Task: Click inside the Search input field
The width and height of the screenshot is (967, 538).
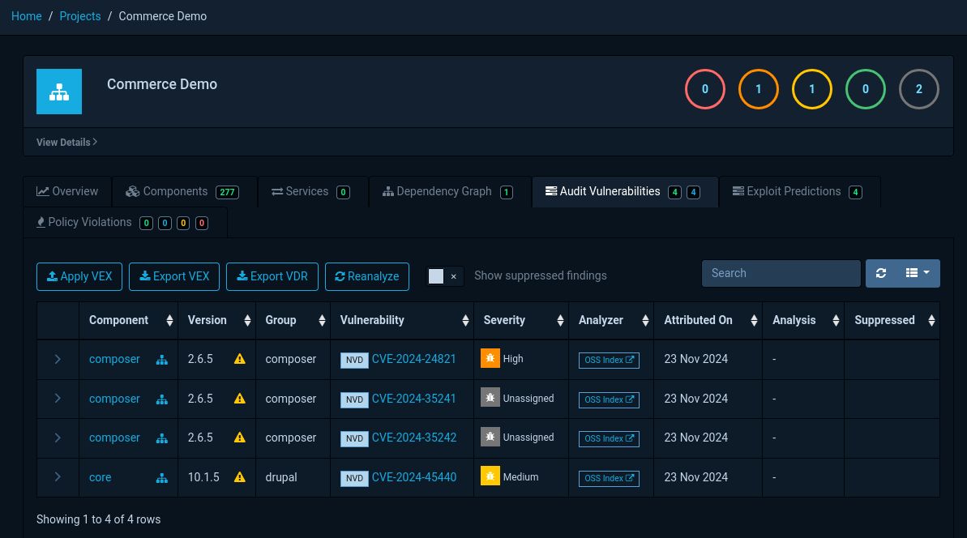Action: (x=781, y=273)
